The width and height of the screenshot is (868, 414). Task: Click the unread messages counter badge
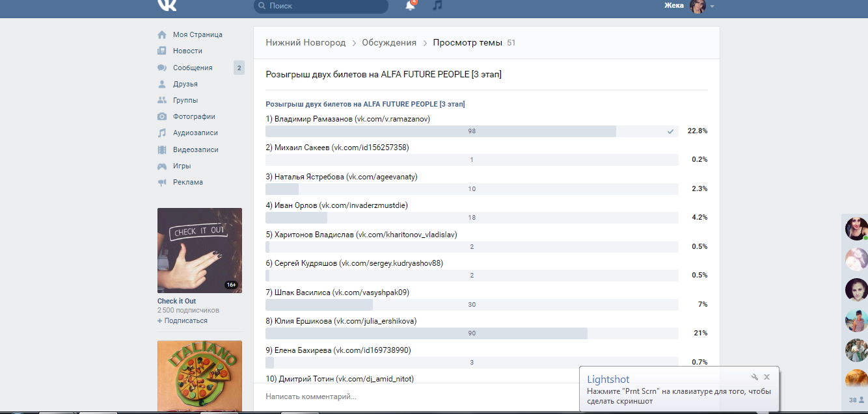pos(239,68)
